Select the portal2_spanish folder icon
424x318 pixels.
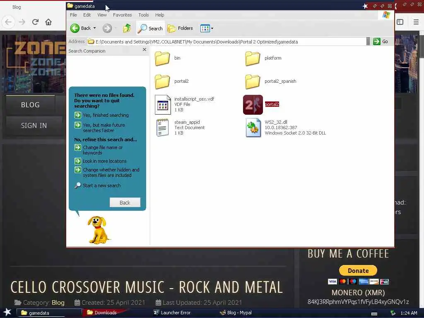(x=253, y=82)
